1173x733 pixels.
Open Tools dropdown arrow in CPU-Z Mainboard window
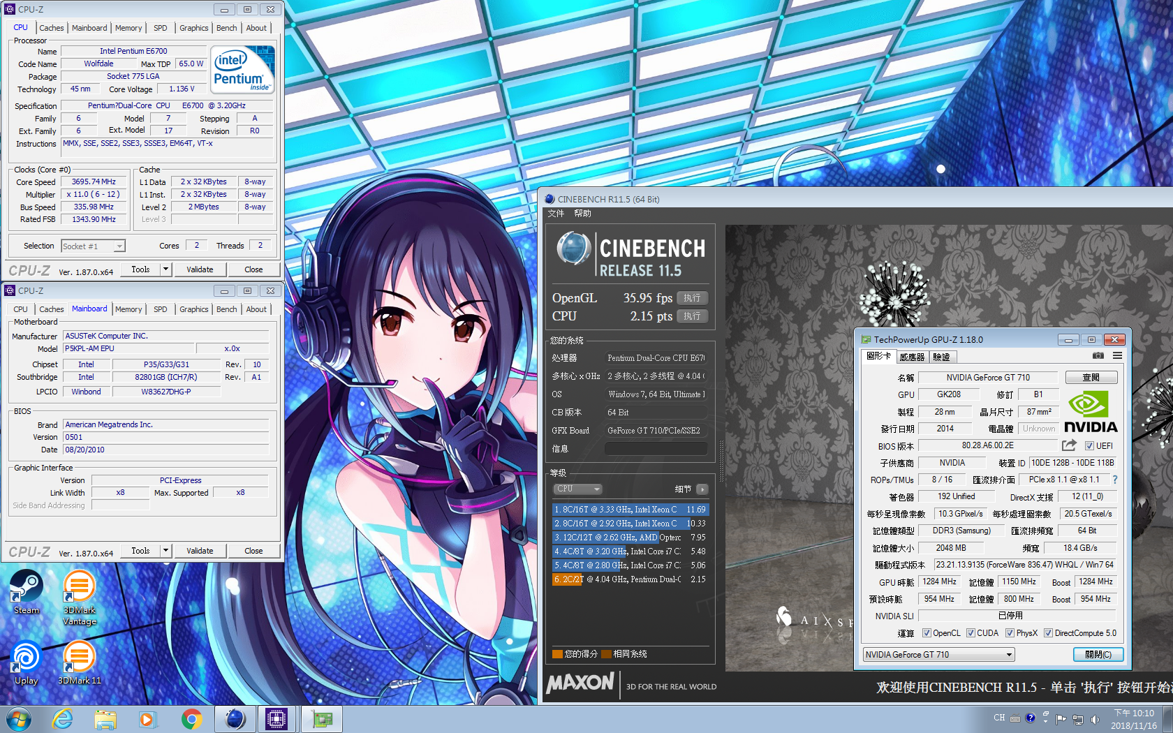pyautogui.click(x=165, y=550)
